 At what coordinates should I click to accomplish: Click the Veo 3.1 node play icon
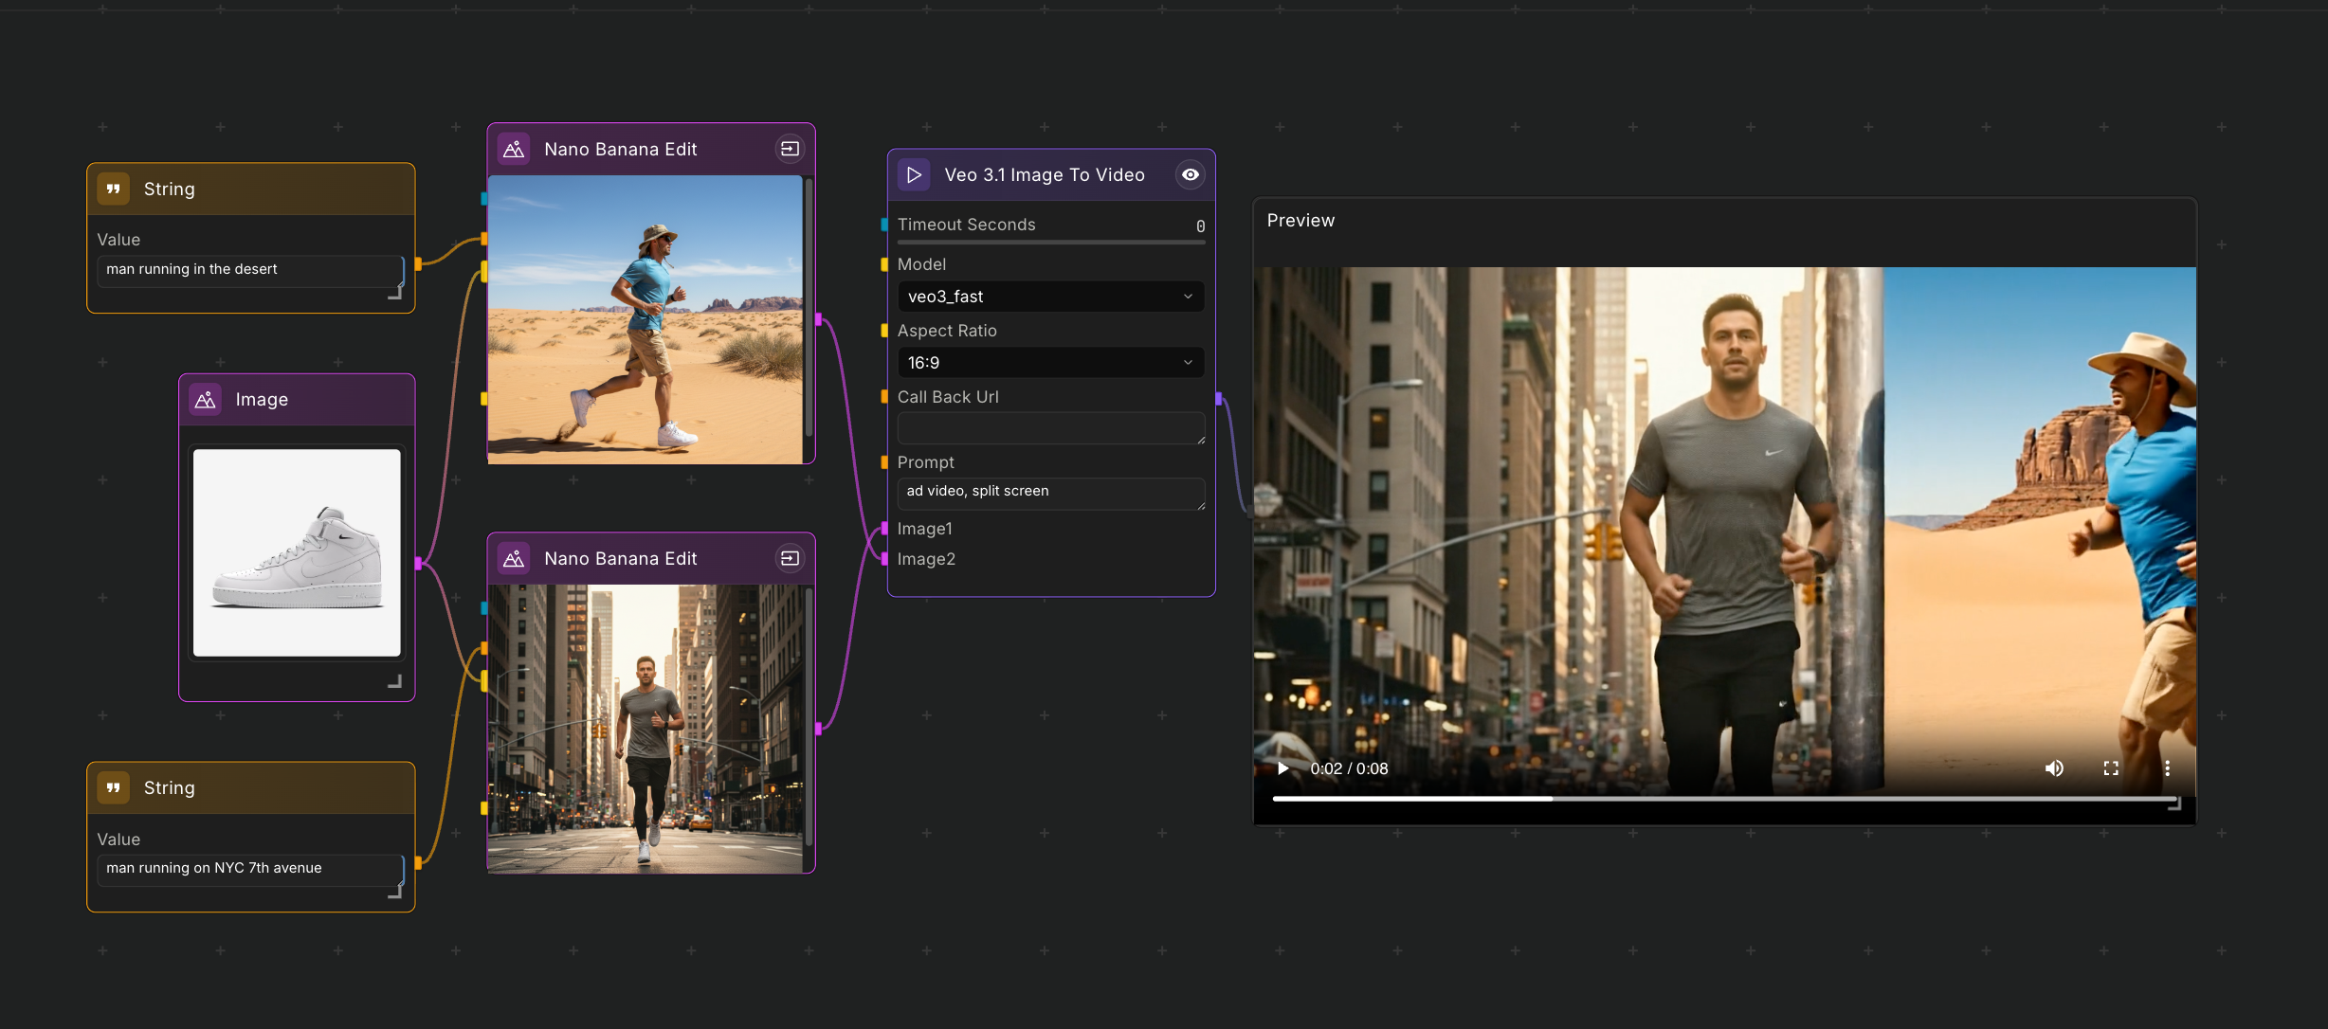(x=914, y=175)
